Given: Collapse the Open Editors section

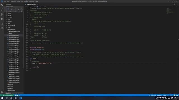Looking at the screenshot, I should tap(10, 7).
